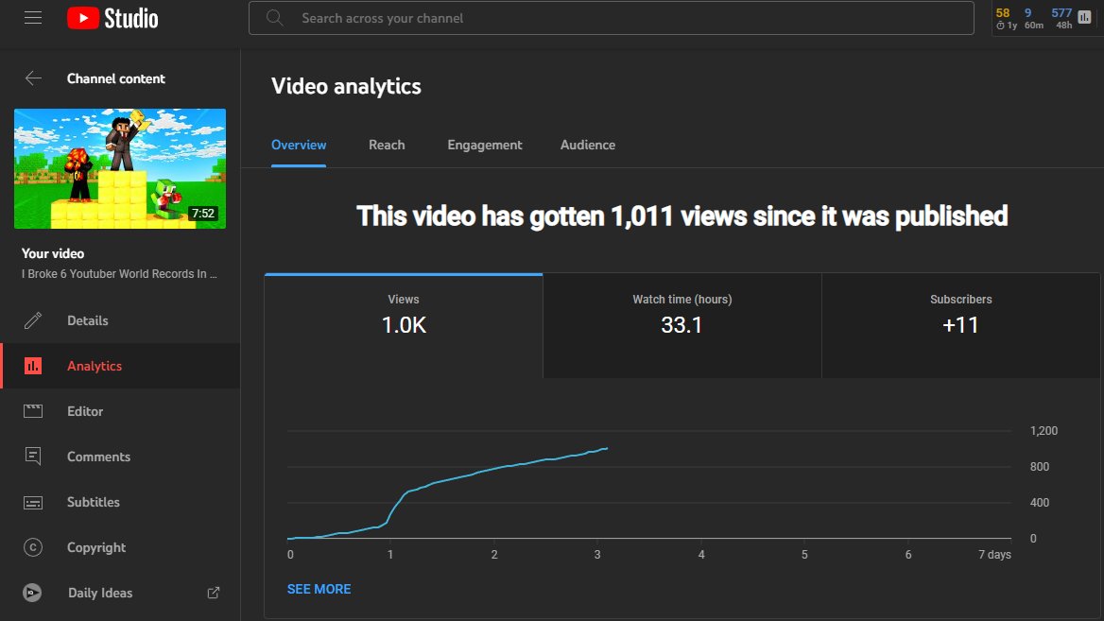Screen dimensions: 1104x621
Task: Click the video thumbnail preview
Action: click(120, 168)
